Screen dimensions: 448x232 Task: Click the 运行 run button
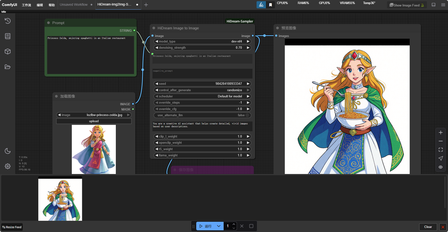pos(206,226)
